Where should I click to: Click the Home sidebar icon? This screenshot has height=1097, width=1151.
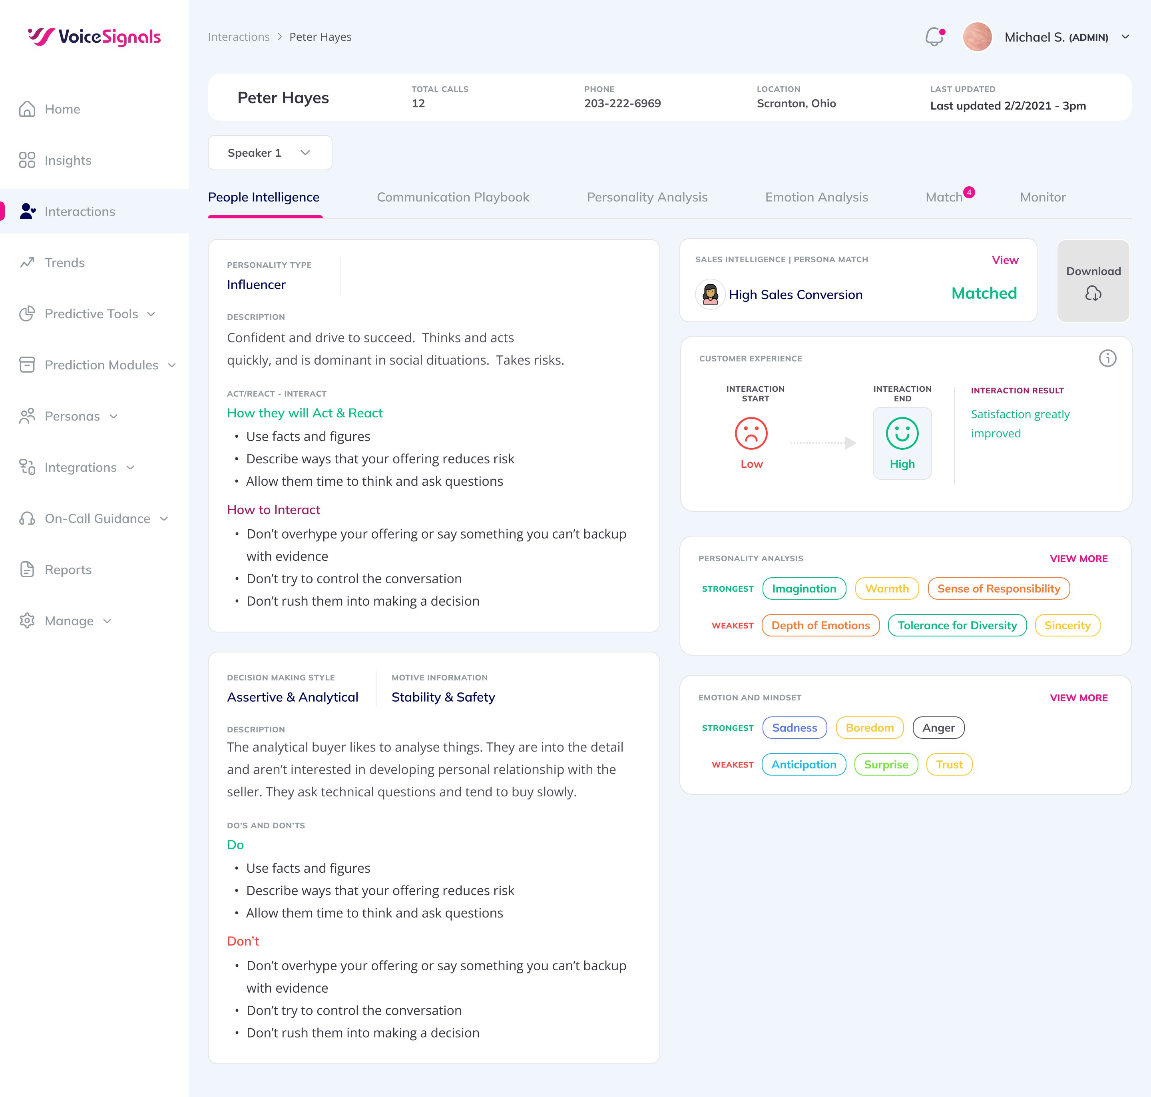[27, 110]
